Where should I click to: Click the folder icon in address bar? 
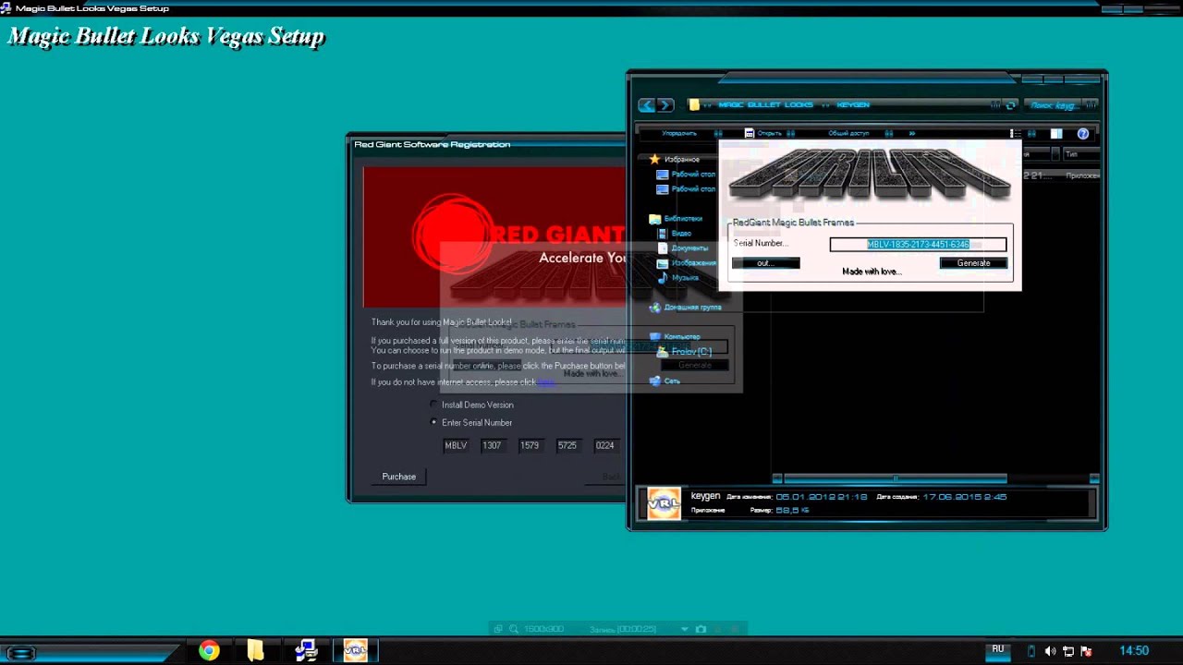(694, 105)
